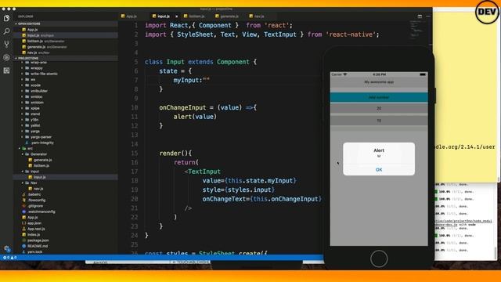Open Input.js in the Input folder
Viewport: 501px width, 282px height.
coord(66,177)
